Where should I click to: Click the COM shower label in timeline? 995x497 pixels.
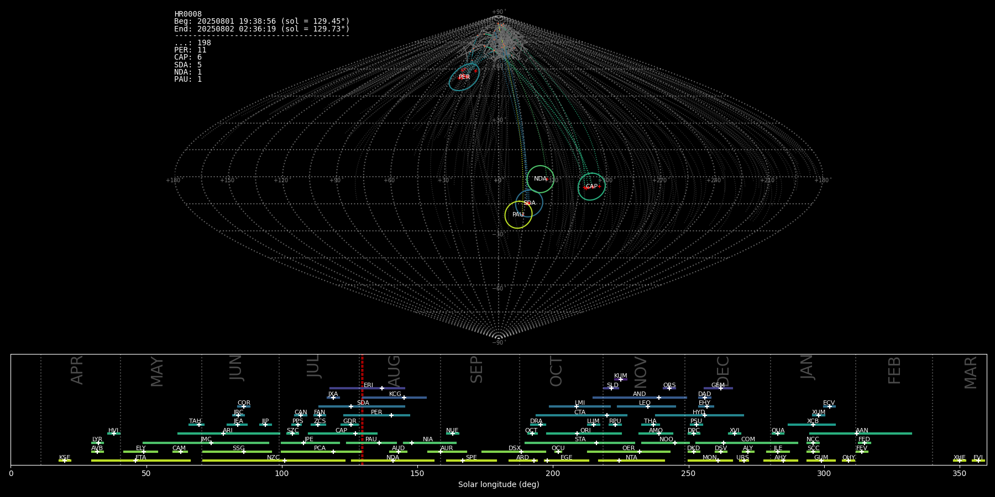pos(748,440)
